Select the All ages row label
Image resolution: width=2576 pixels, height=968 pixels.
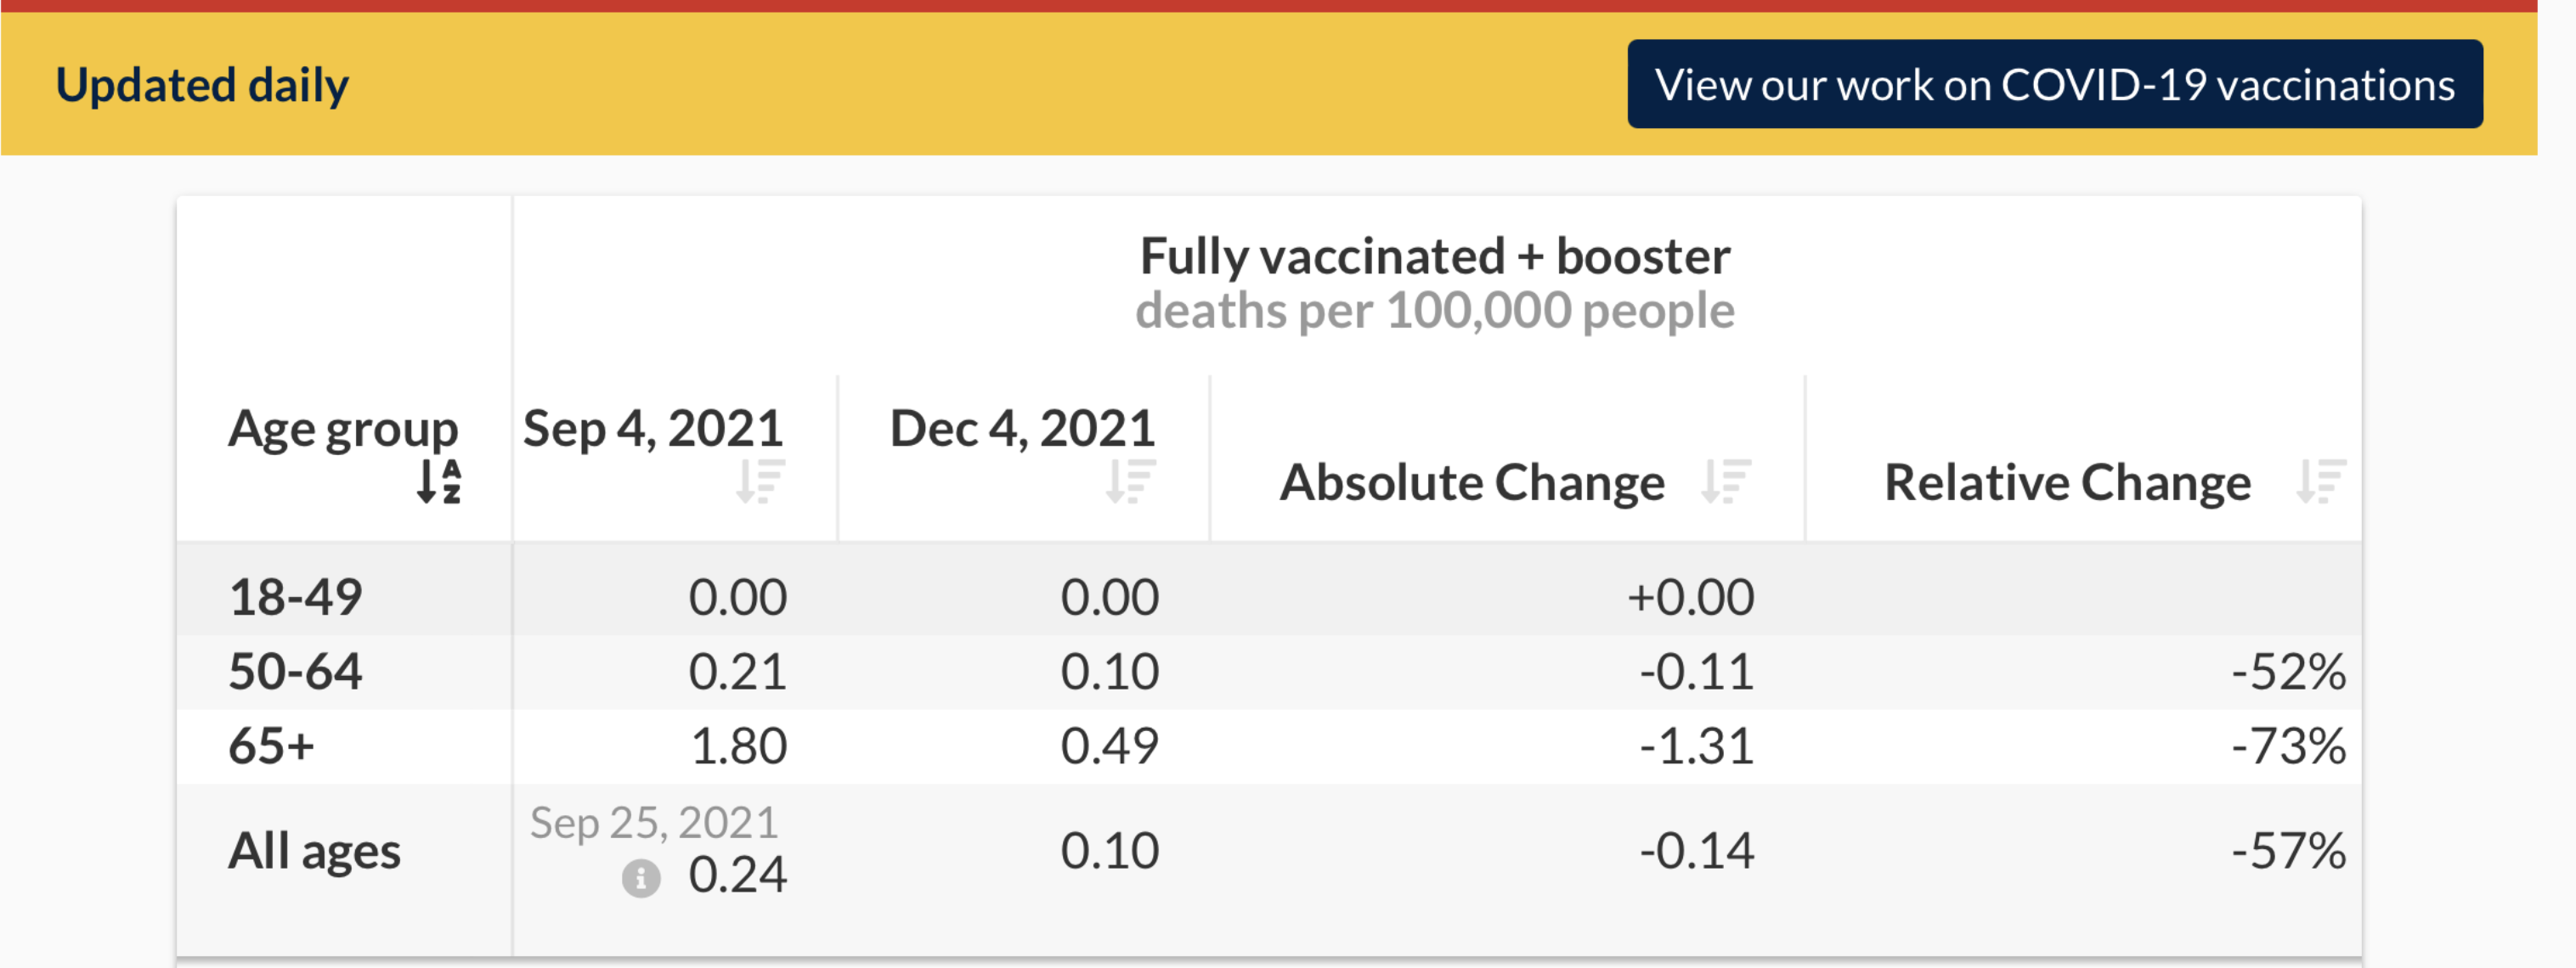314,853
